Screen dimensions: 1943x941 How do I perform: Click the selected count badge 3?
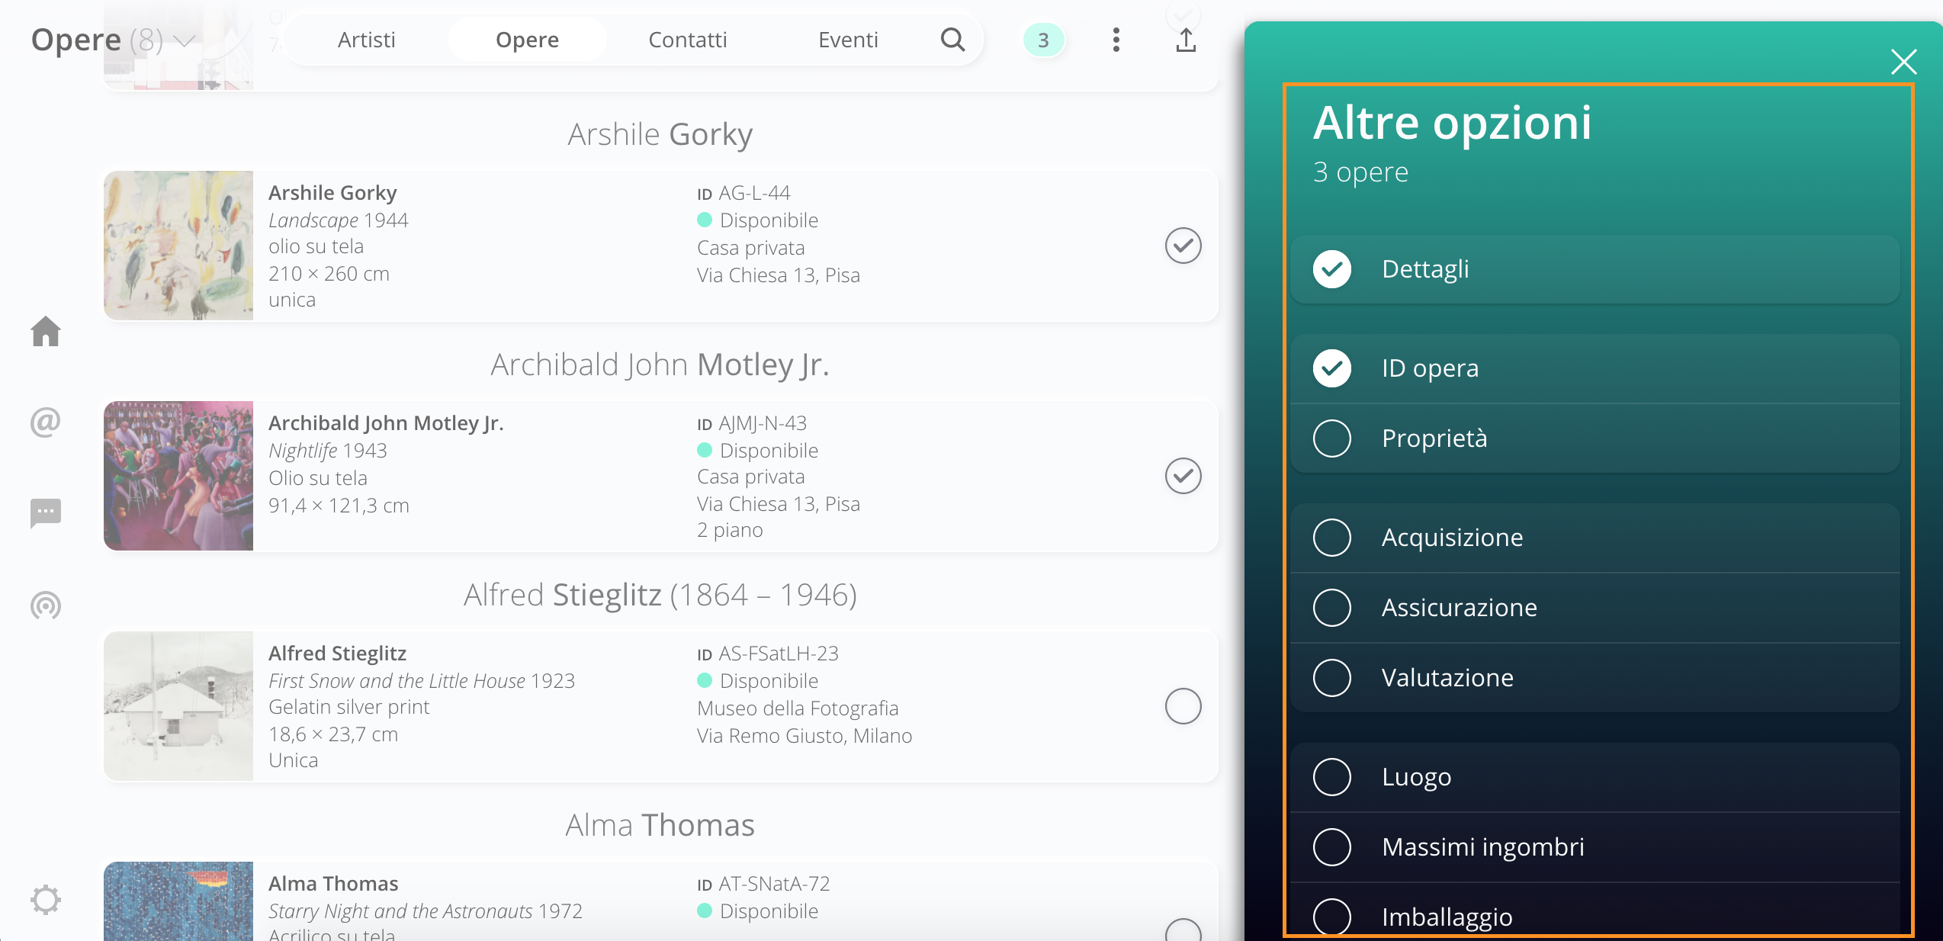(1043, 40)
